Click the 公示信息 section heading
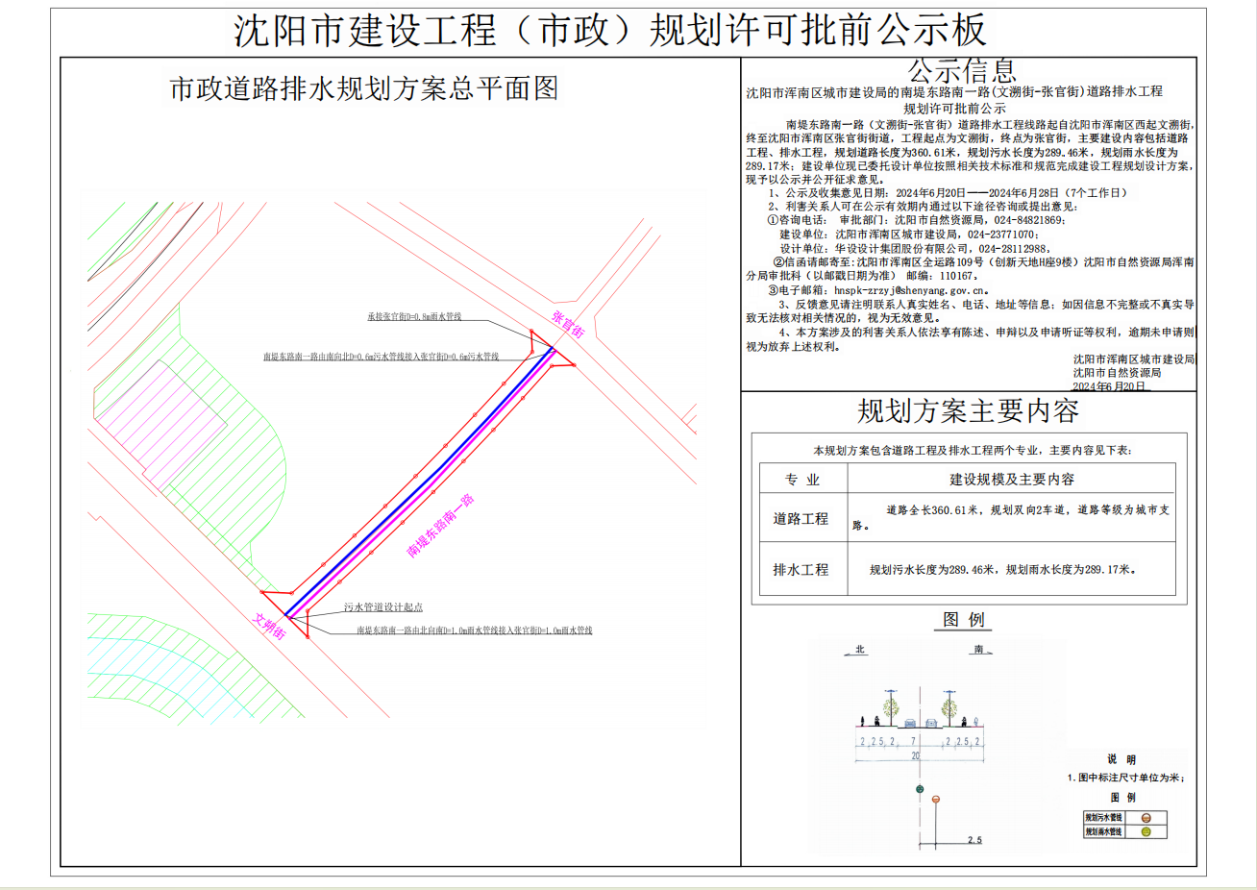 [961, 70]
